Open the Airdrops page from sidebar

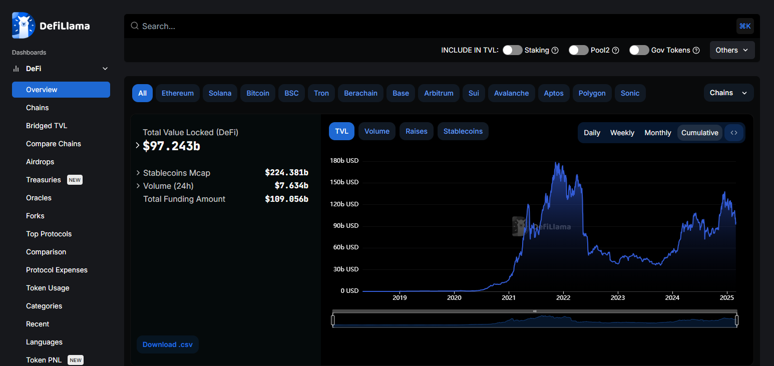coord(40,162)
